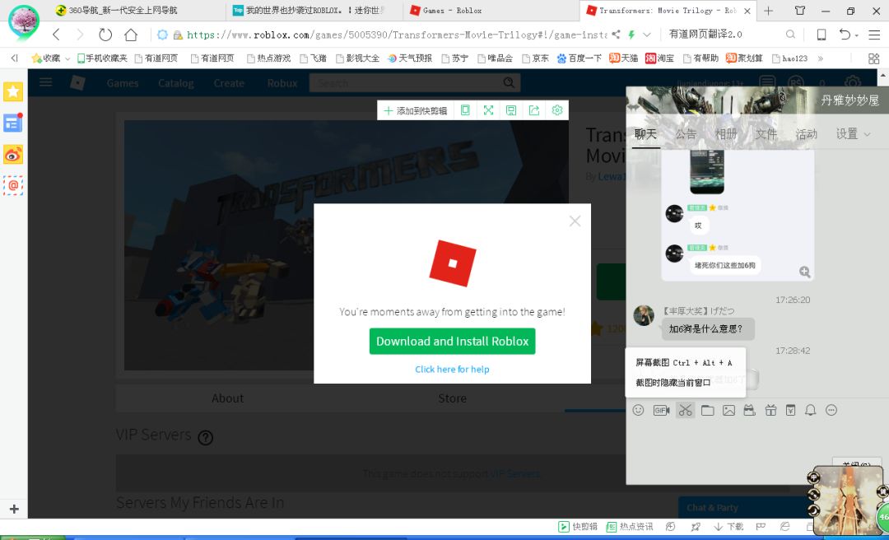The width and height of the screenshot is (889, 540).
Task: Show more bookmarks with the double chevron
Action: (x=820, y=58)
